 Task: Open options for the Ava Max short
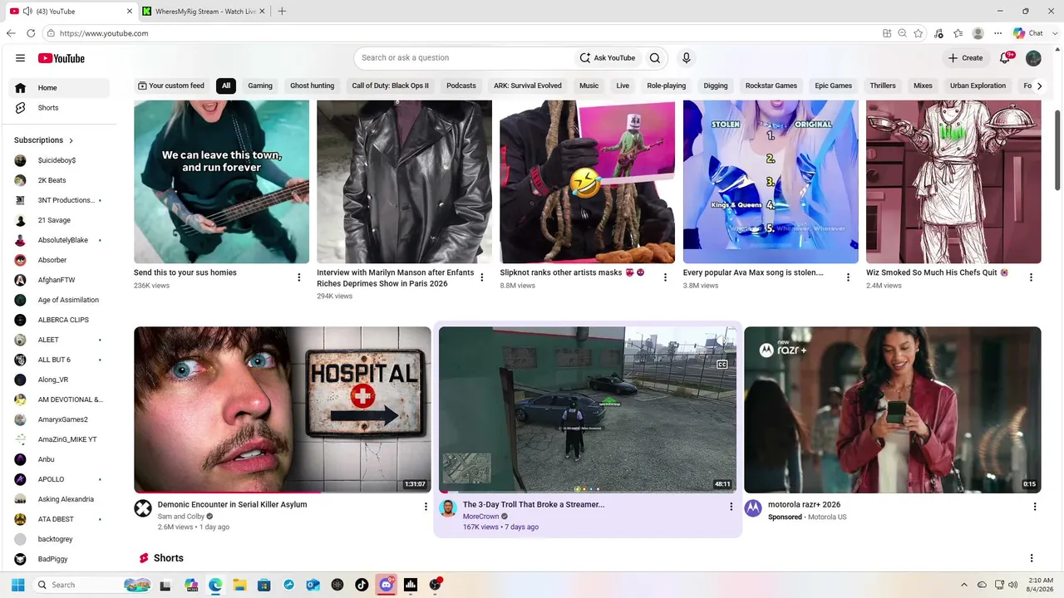point(848,277)
